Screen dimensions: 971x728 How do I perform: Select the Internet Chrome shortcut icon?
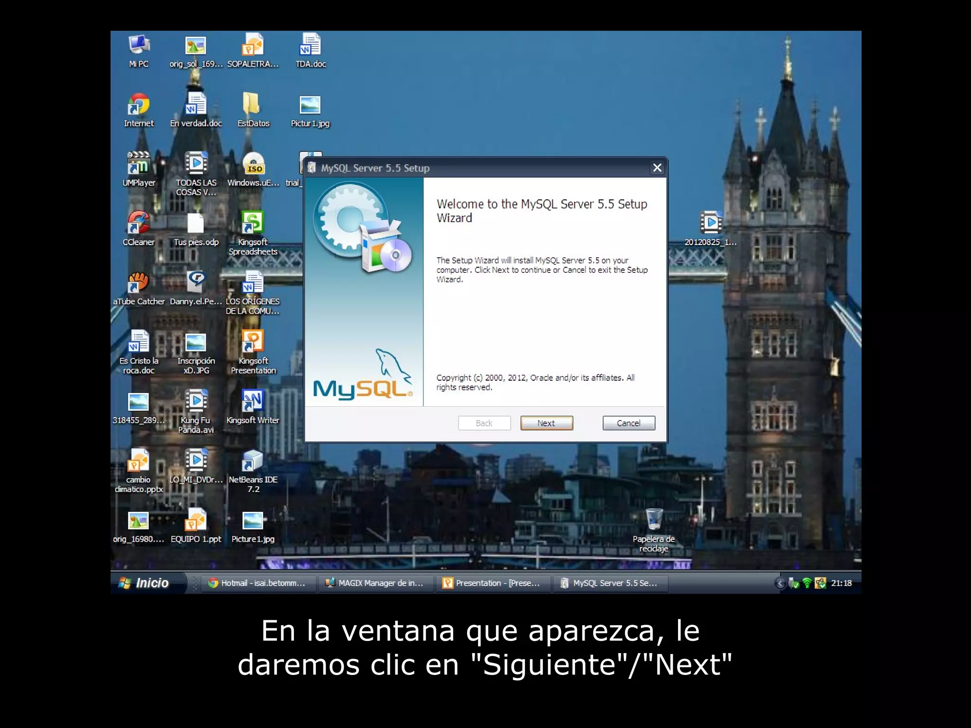click(139, 110)
